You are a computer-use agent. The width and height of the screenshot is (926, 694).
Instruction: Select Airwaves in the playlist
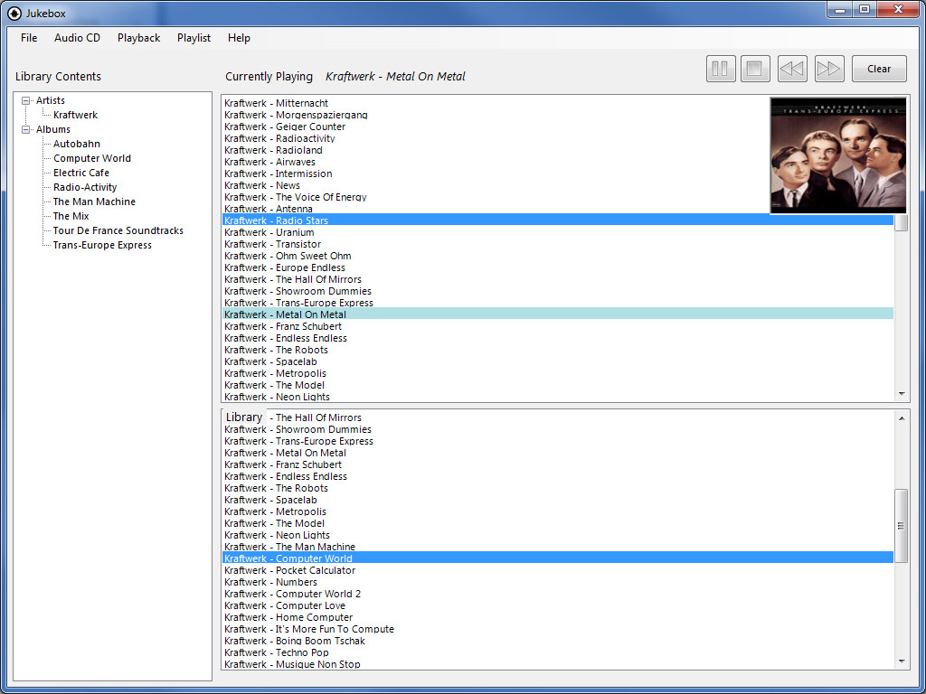coord(269,163)
